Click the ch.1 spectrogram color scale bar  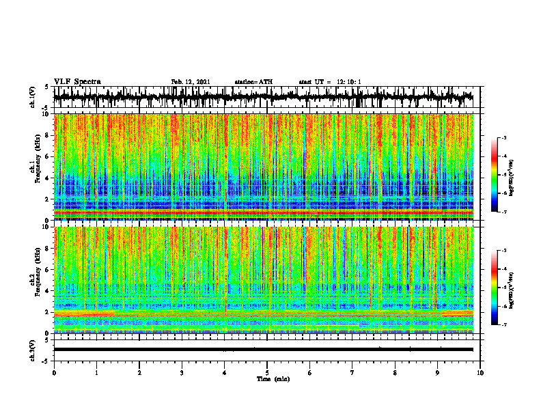coord(494,175)
